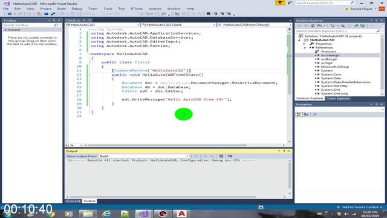Click the search magnifier in Solution Explorer
The height and width of the screenshot is (218, 387).
378,31
